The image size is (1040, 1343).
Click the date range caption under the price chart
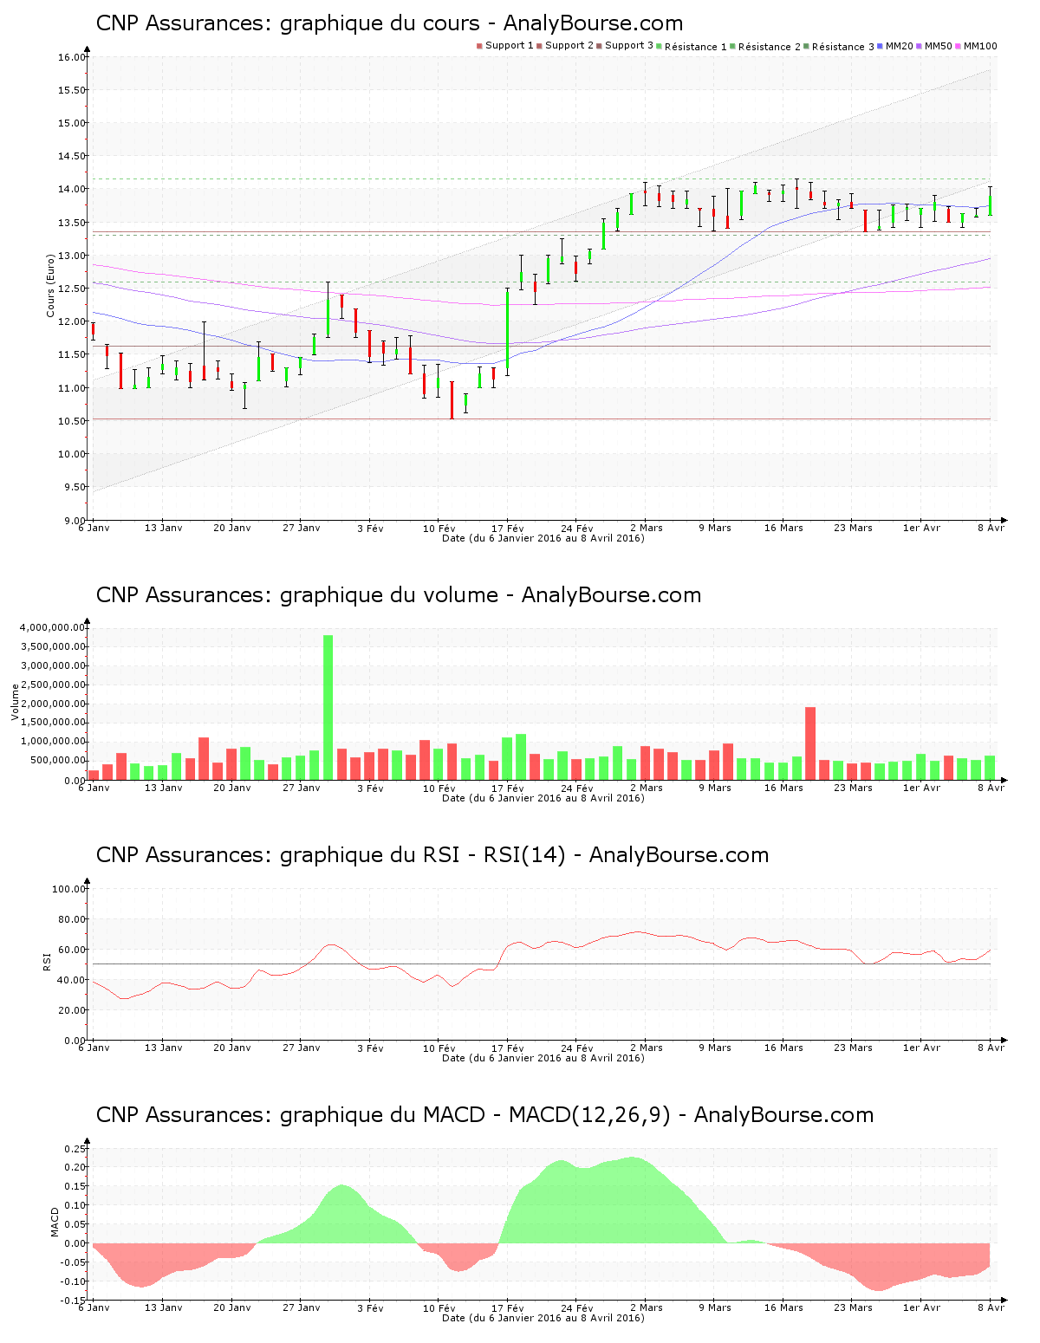point(543,538)
